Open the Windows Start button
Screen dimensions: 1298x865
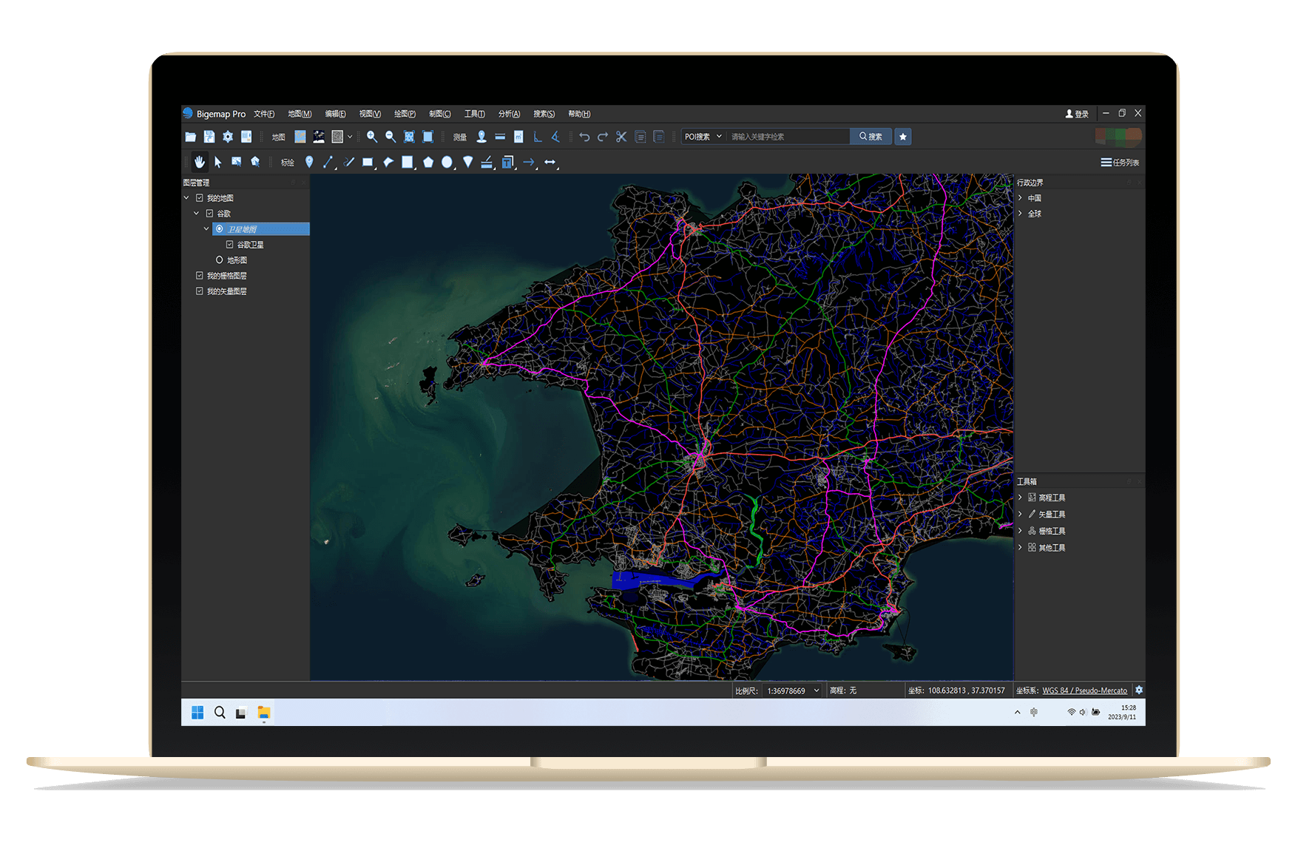[197, 713]
